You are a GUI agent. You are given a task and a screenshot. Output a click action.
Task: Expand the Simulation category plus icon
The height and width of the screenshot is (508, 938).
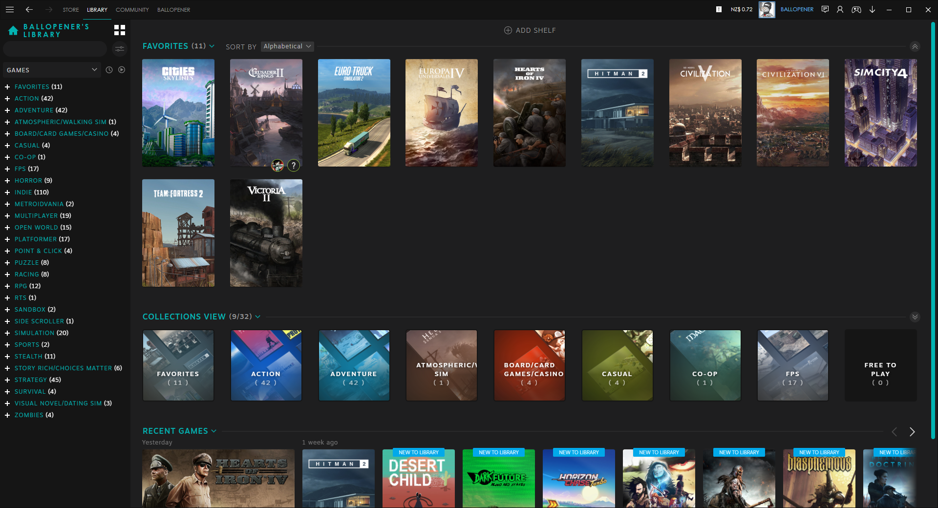coord(7,333)
